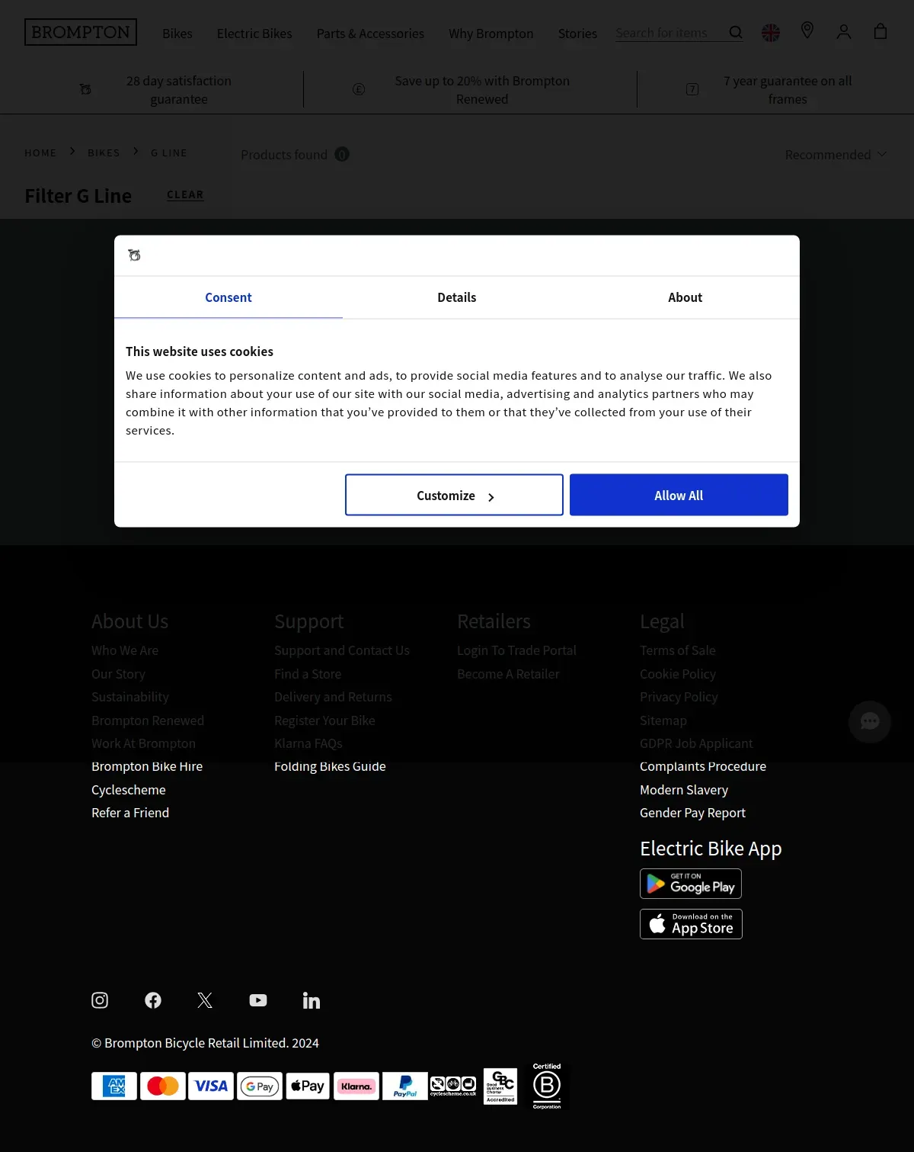Open the shopping bag icon

coord(880,31)
